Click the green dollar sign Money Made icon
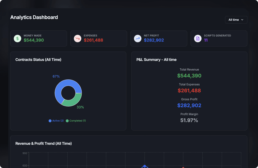258x168 pixels. coord(17,38)
